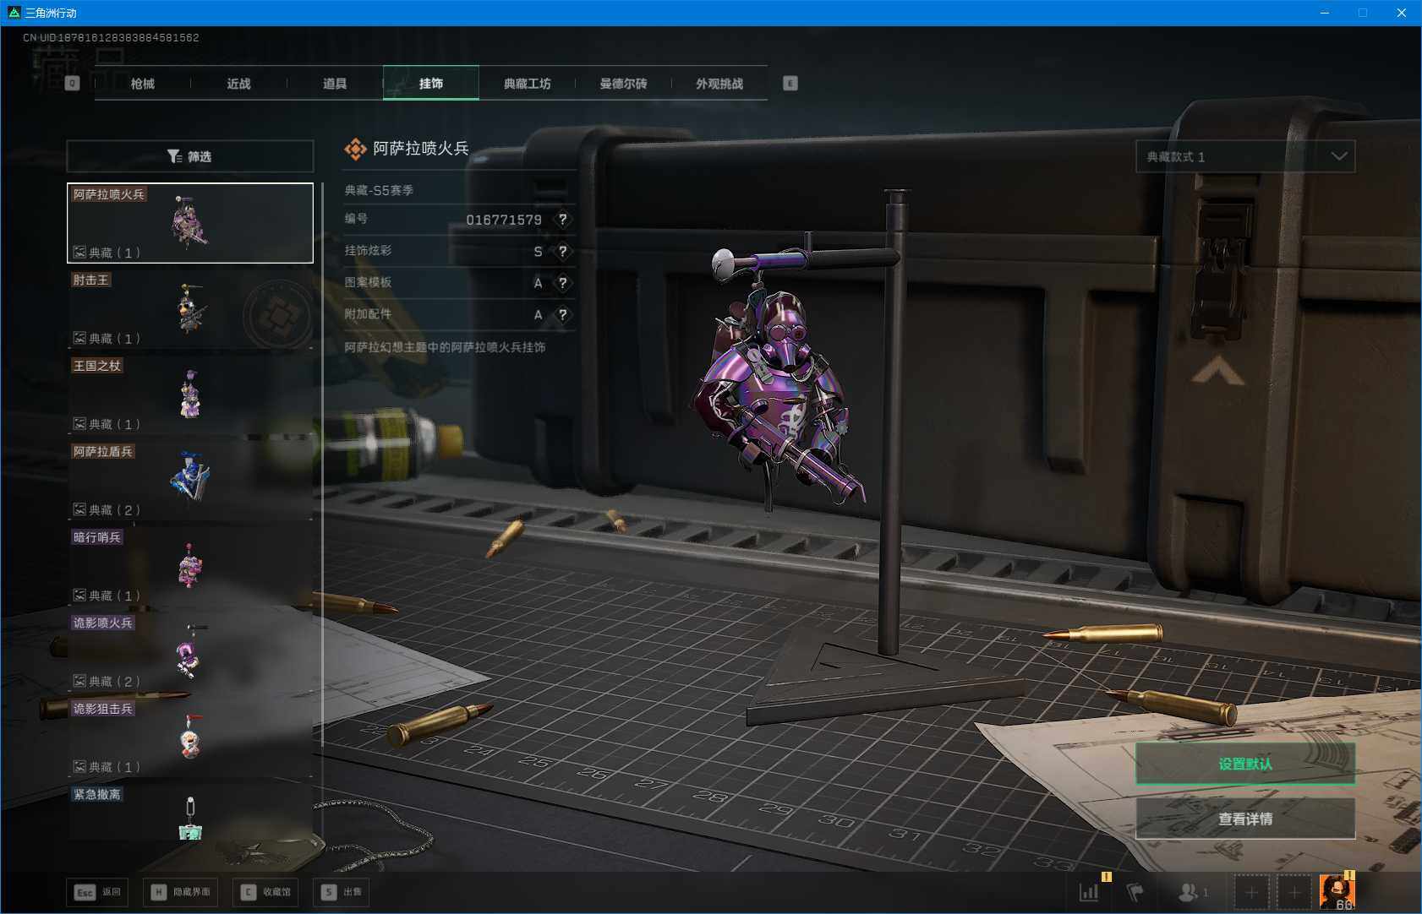Screen dimensions: 1422x914
Task: Switch to the 枪械 tab
Action: tap(142, 84)
